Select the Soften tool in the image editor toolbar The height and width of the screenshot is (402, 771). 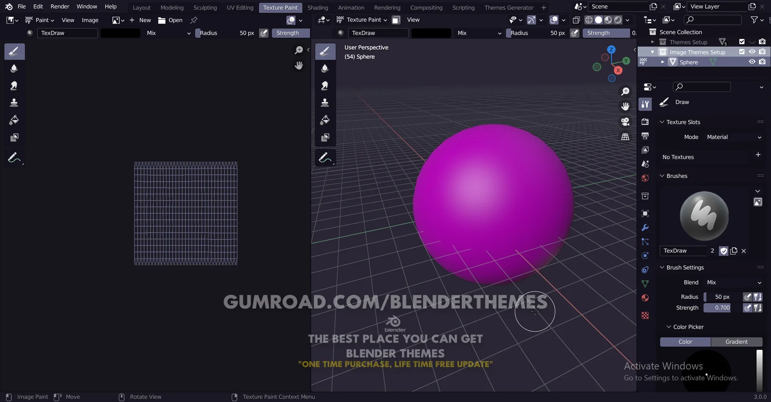14,68
